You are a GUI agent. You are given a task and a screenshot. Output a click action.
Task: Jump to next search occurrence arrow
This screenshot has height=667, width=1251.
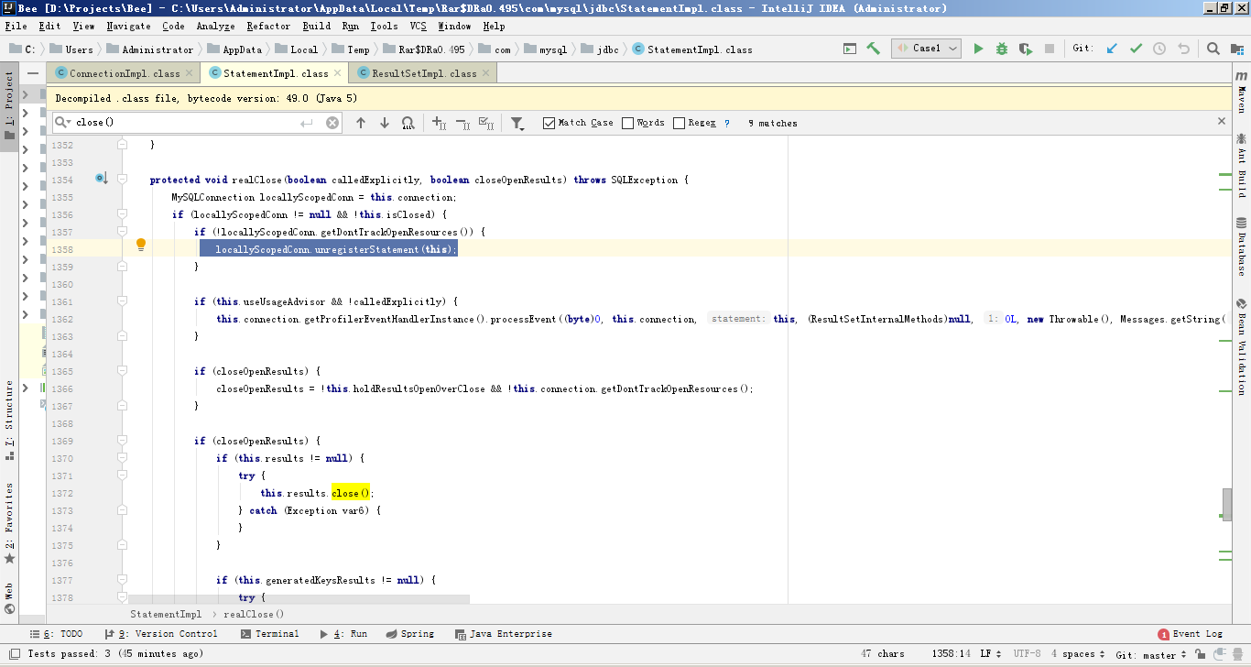[385, 123]
